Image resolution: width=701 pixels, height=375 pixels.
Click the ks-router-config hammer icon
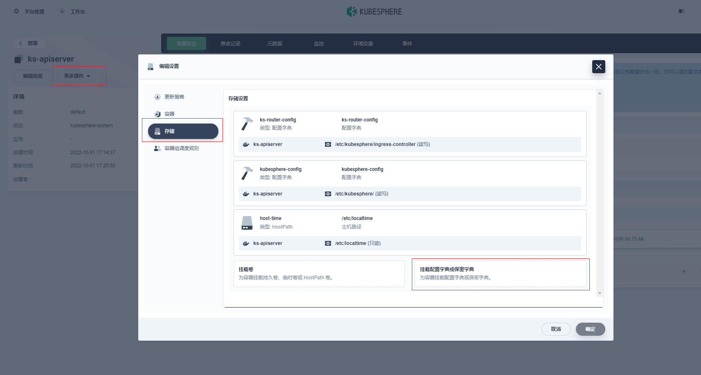tap(247, 124)
